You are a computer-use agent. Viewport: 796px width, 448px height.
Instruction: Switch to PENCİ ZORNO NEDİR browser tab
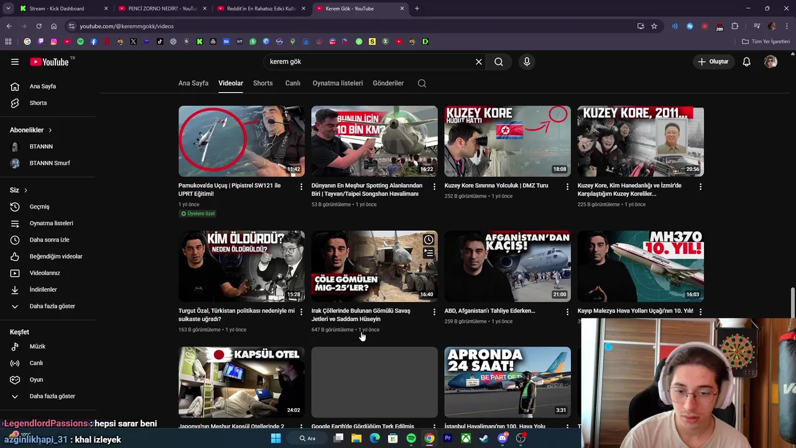pos(162,9)
